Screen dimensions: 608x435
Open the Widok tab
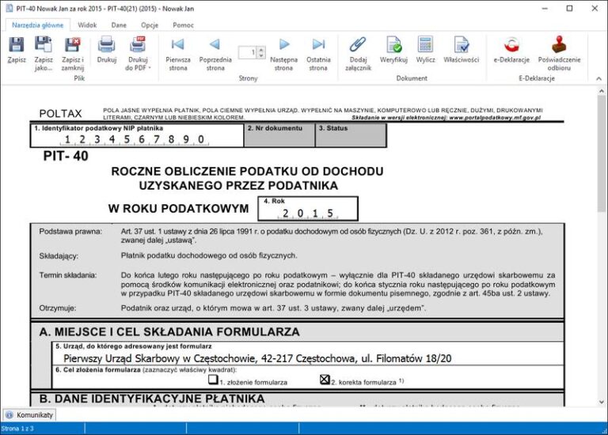click(x=87, y=25)
